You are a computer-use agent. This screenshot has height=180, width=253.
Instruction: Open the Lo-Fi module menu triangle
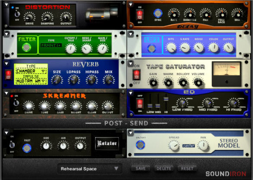coord(131,34)
